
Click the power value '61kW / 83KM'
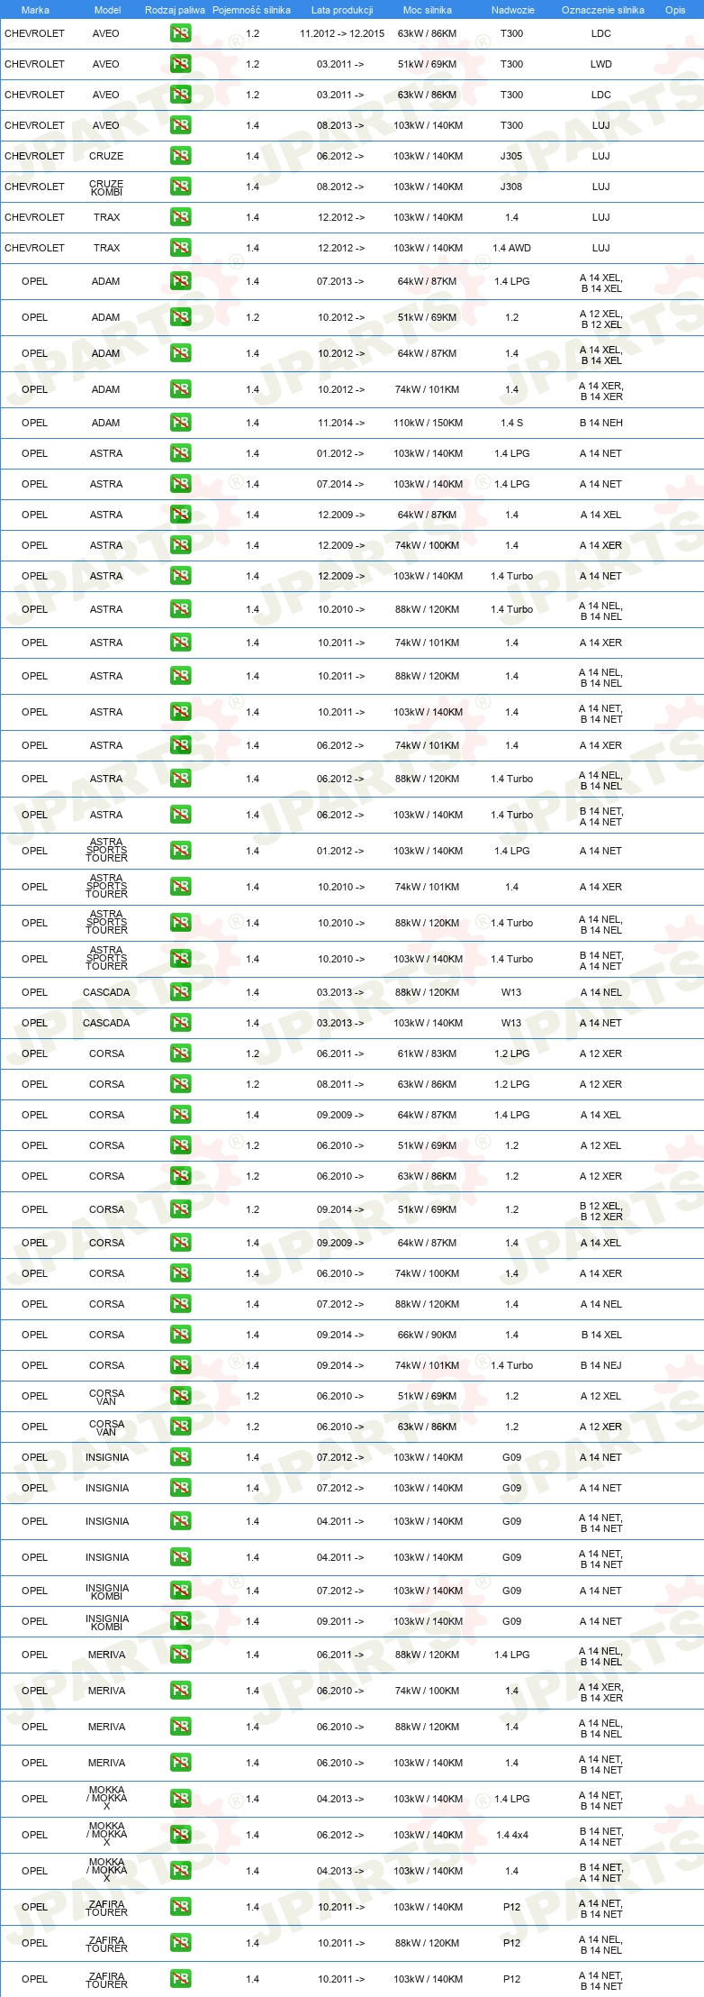[428, 1053]
